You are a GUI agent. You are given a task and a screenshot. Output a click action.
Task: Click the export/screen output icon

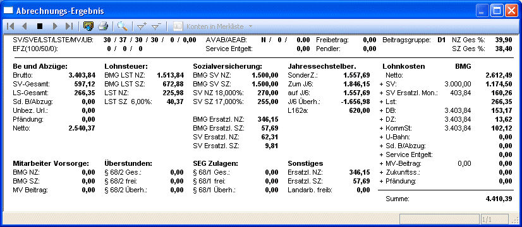[x=88, y=26]
